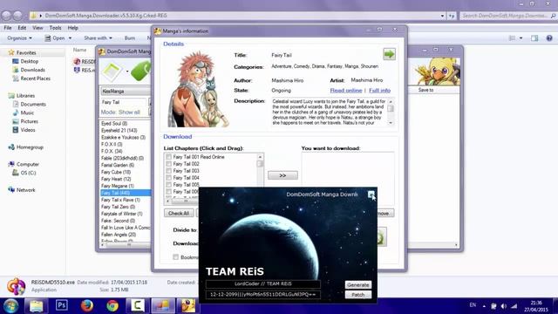
Task: Open the View menu
Action: (x=37, y=28)
